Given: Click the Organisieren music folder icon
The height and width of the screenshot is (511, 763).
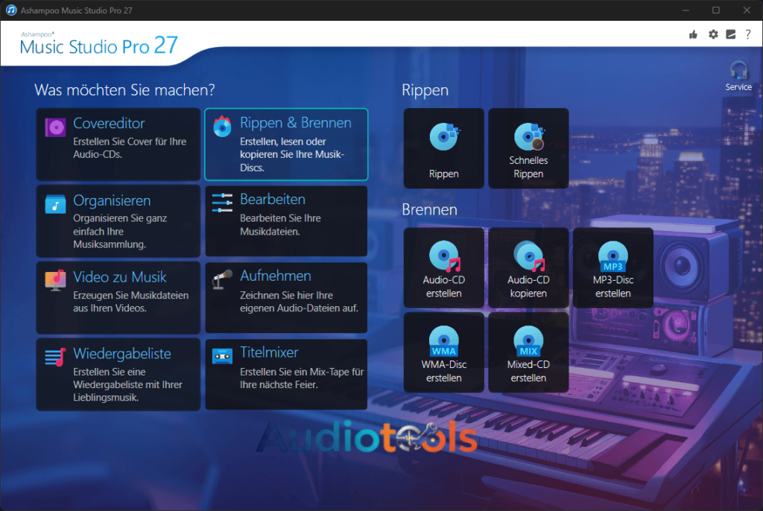Looking at the screenshot, I should pos(55,204).
